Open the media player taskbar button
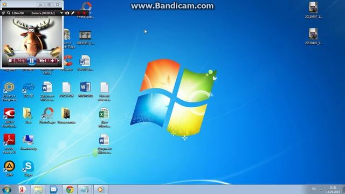 pos(101,189)
